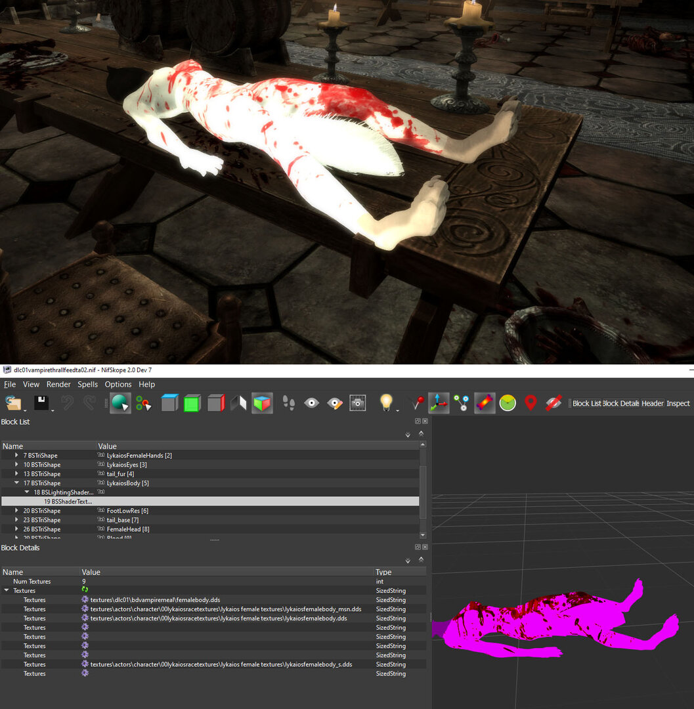Save the nif with the floppy disk icon
Image resolution: width=694 pixels, height=709 pixels.
pyautogui.click(x=41, y=403)
